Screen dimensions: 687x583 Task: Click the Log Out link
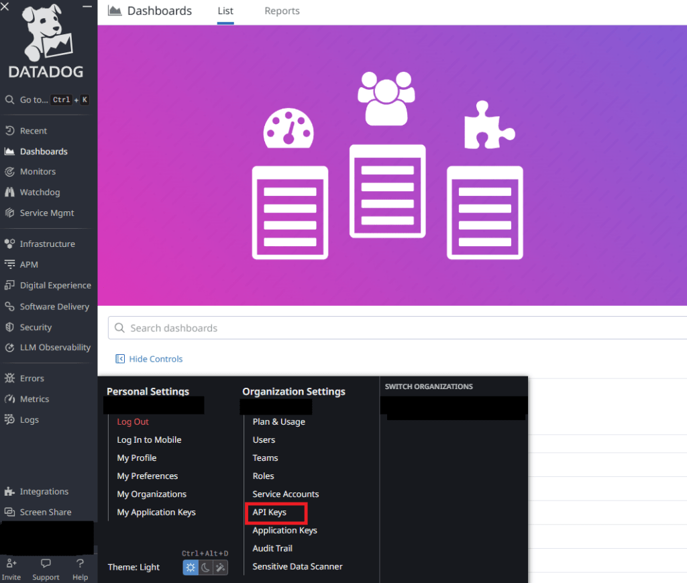click(x=133, y=422)
